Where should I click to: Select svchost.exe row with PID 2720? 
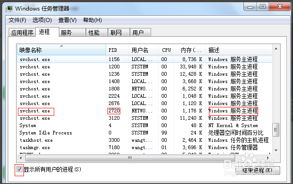pos(145,111)
